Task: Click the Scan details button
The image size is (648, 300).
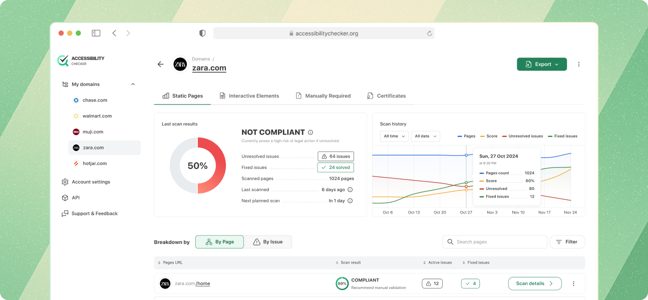Action: click(x=534, y=283)
